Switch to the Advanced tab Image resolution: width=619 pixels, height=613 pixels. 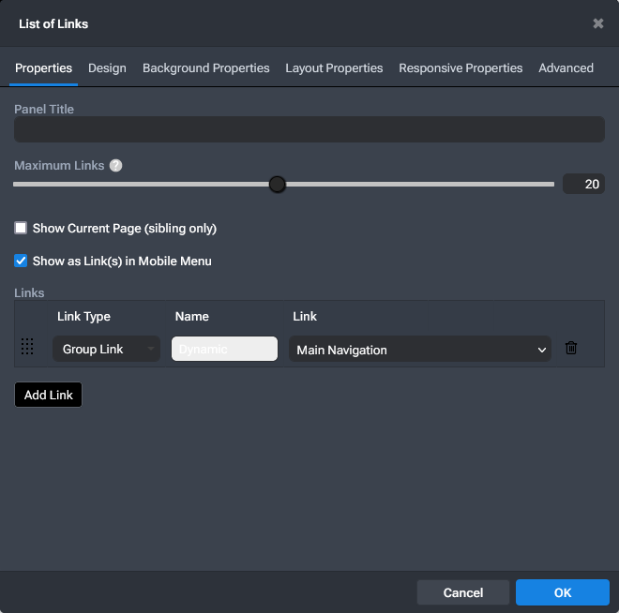pyautogui.click(x=566, y=68)
